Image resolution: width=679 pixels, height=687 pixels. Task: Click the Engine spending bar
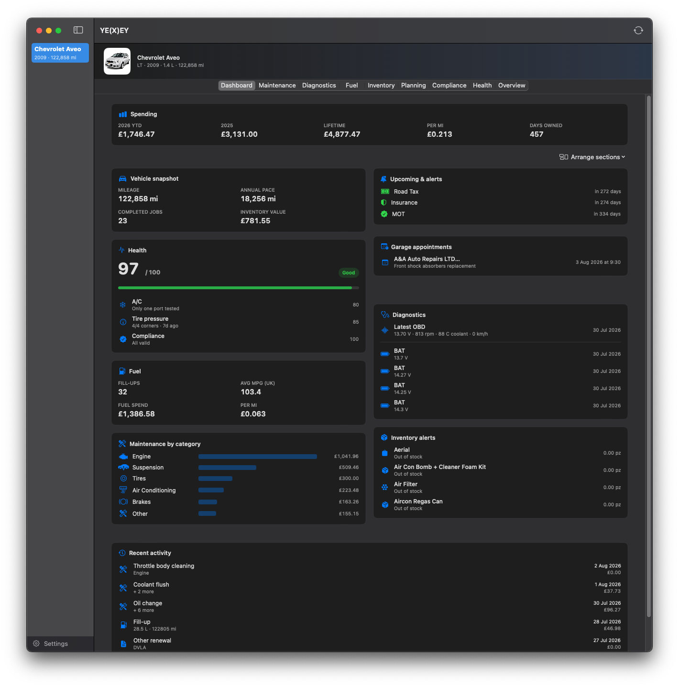click(x=258, y=457)
